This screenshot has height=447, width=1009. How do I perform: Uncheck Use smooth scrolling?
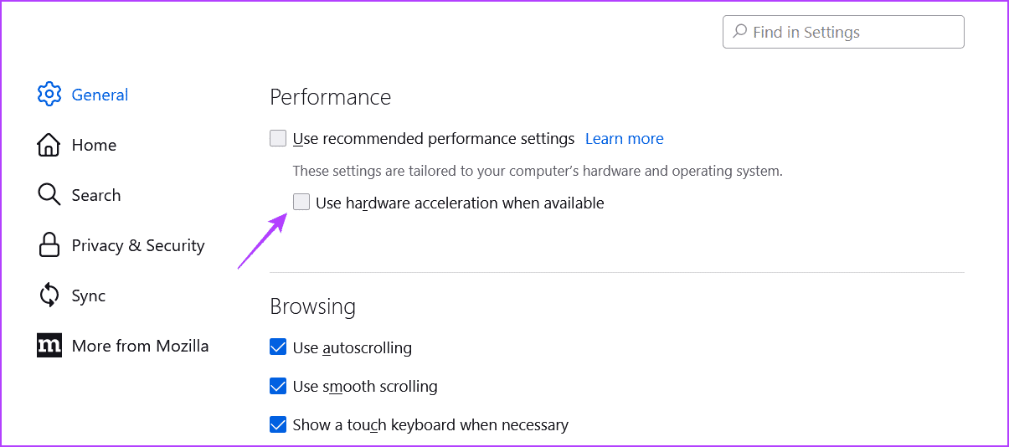tap(278, 386)
